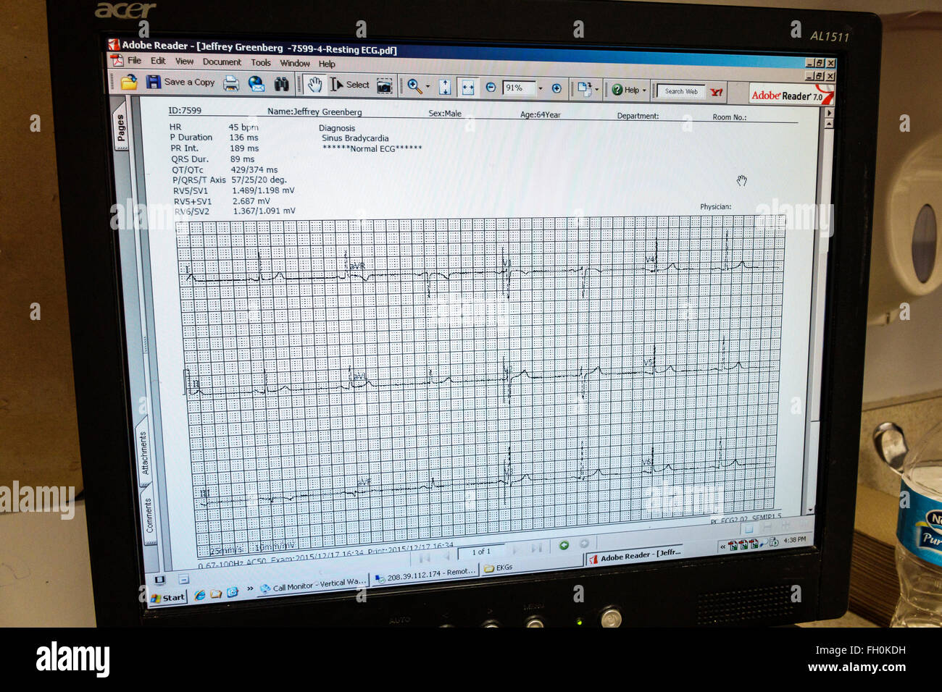Open the Attachments side panel tab
942x692 pixels.
pyautogui.click(x=143, y=452)
